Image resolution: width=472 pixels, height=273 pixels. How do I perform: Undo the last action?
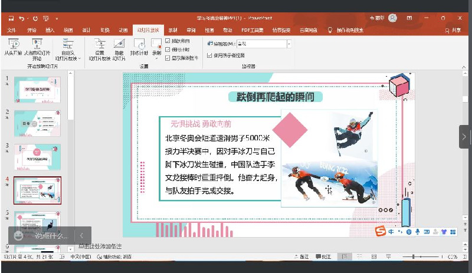[22, 18]
